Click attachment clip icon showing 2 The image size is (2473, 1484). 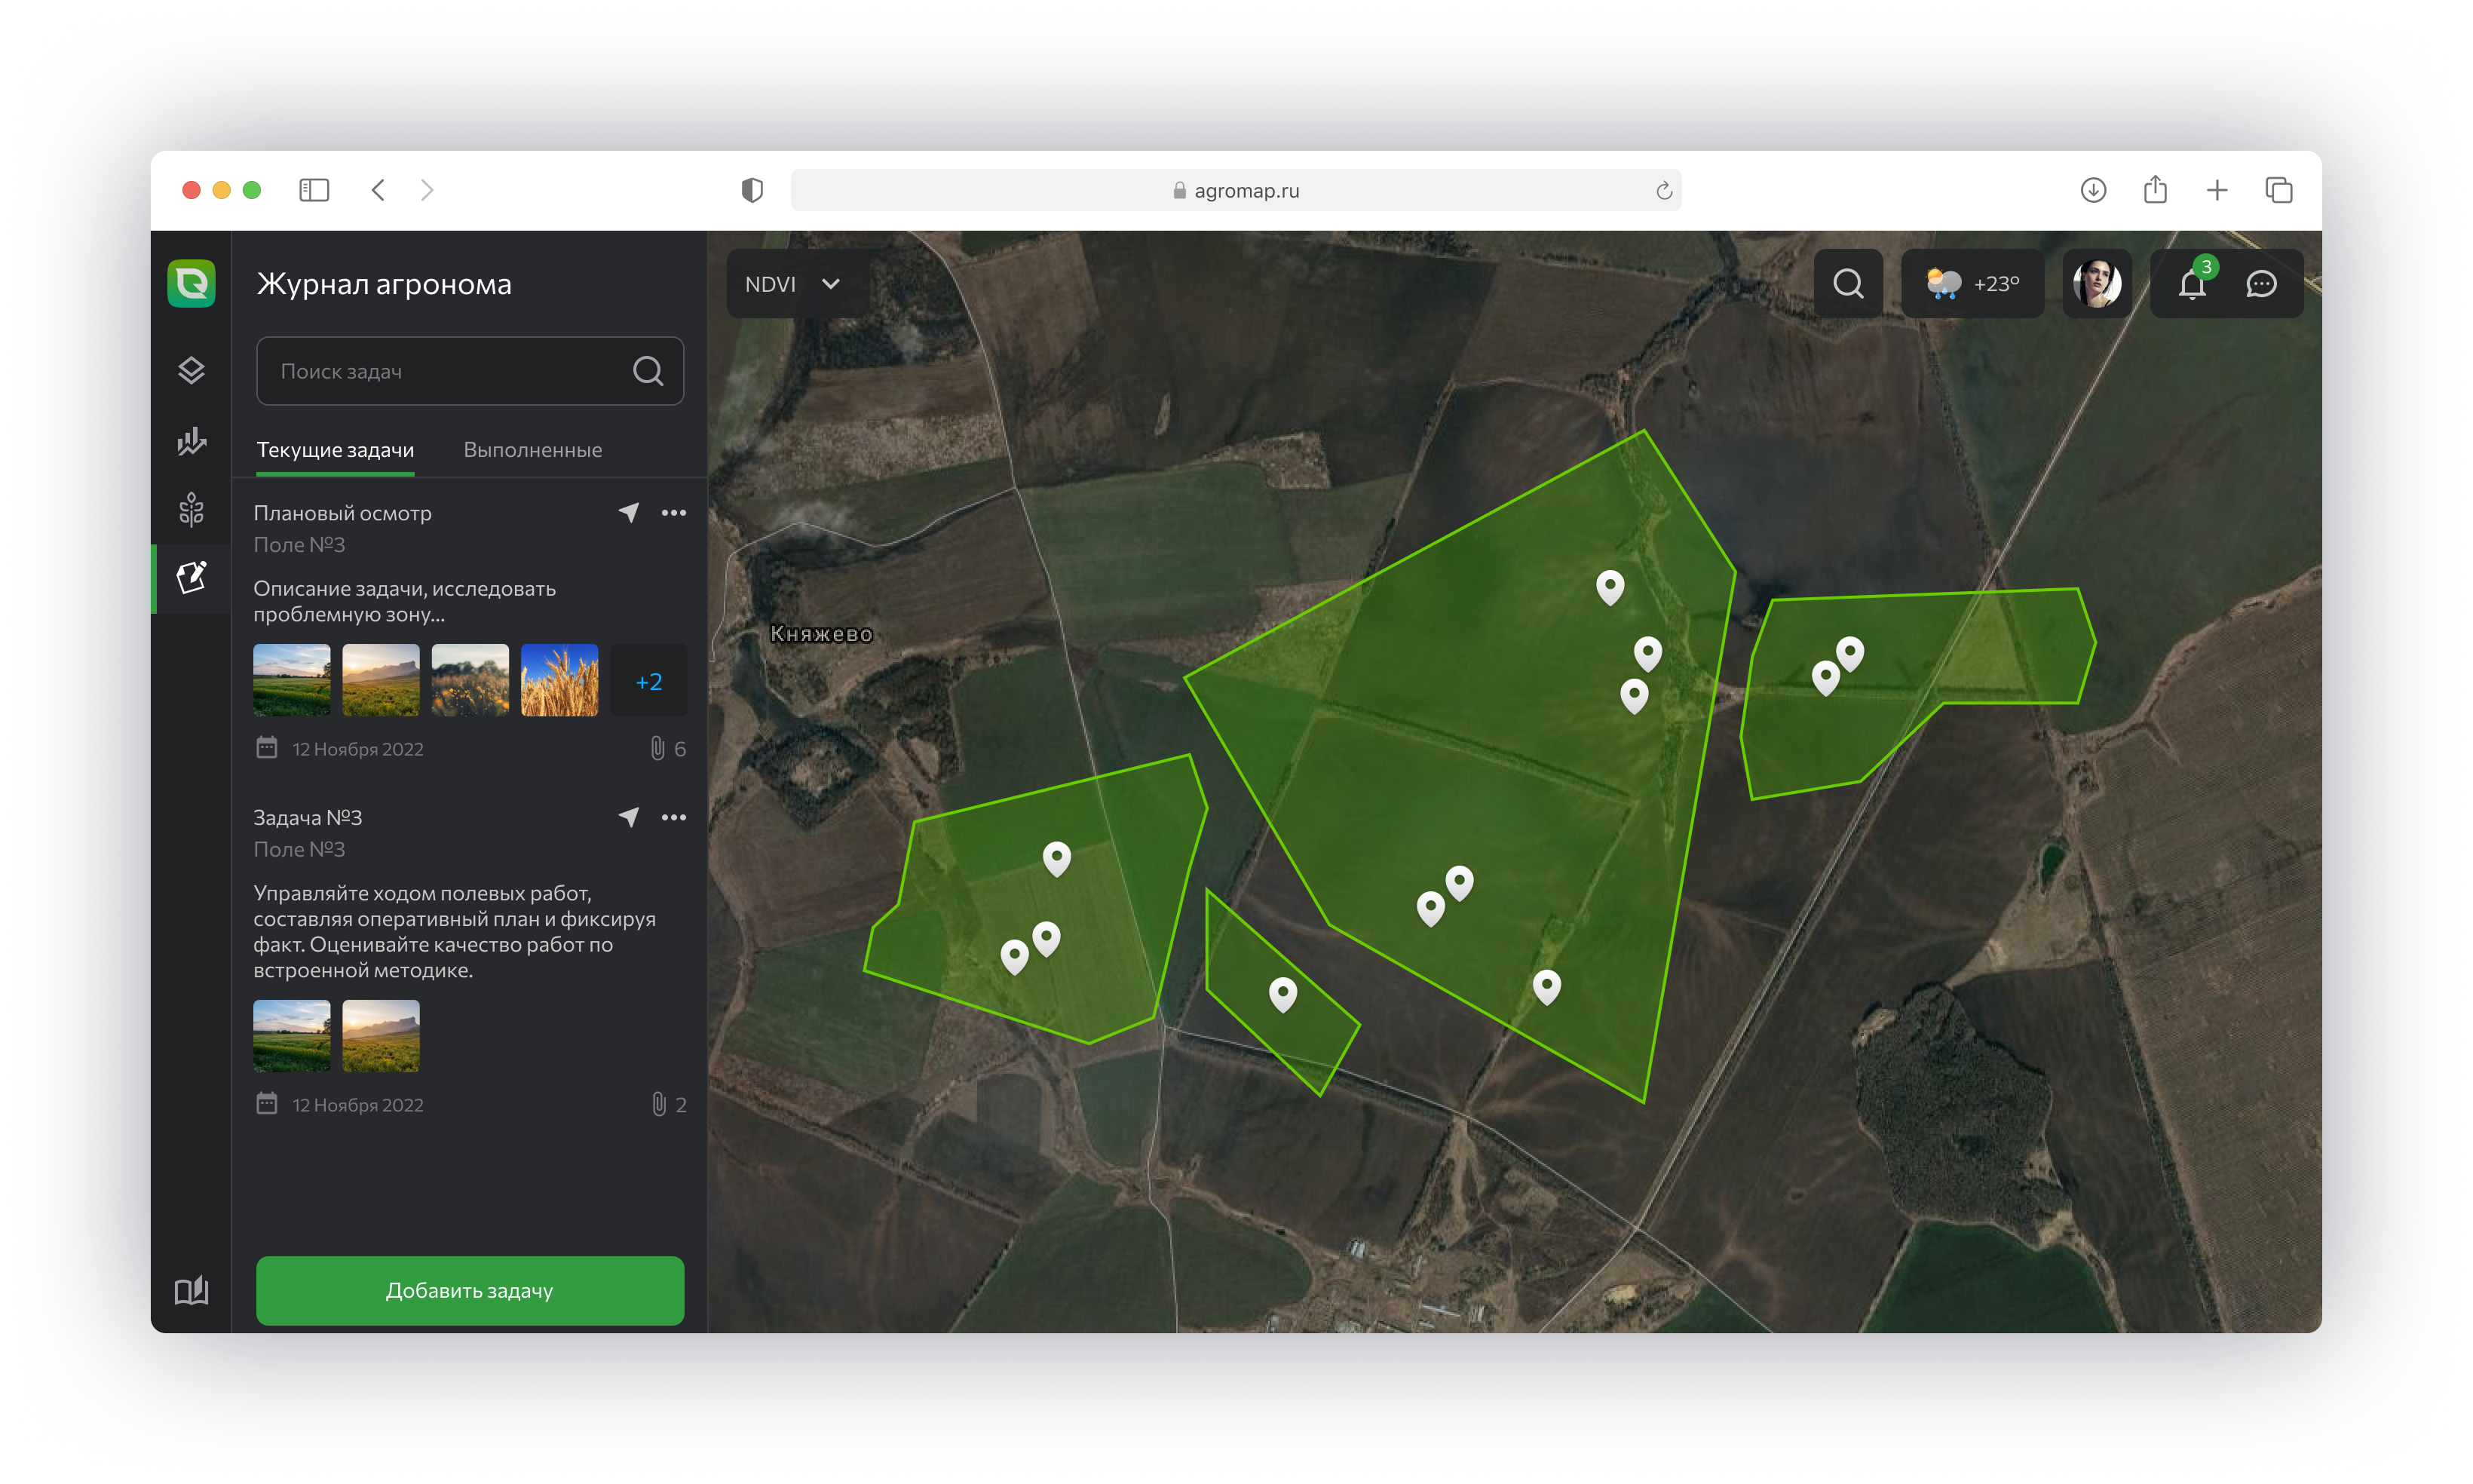coord(659,1104)
